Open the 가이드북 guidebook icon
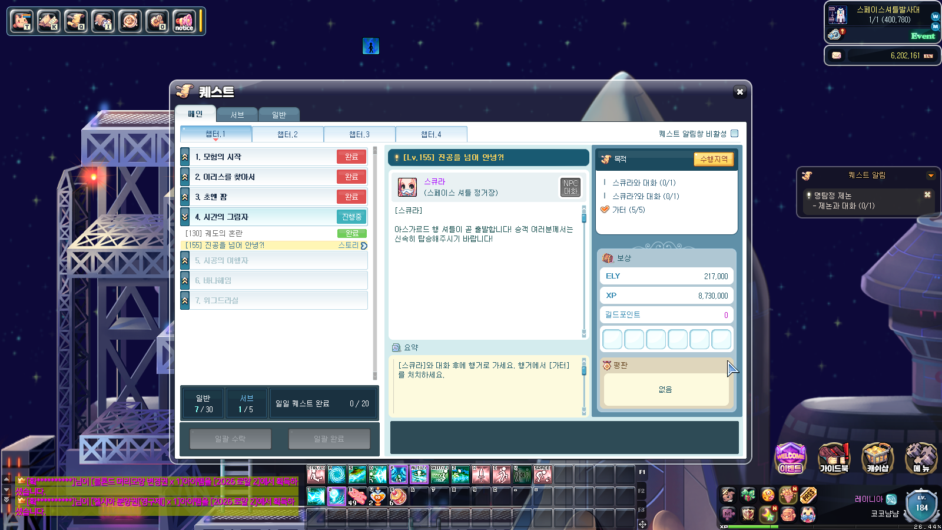Screen dimensions: 942x530 click(834, 458)
